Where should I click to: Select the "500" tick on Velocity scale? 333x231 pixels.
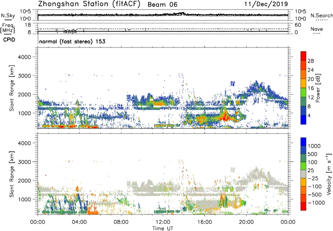click(313, 154)
